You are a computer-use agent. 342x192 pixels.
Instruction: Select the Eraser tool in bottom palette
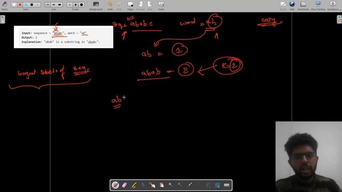point(125,185)
